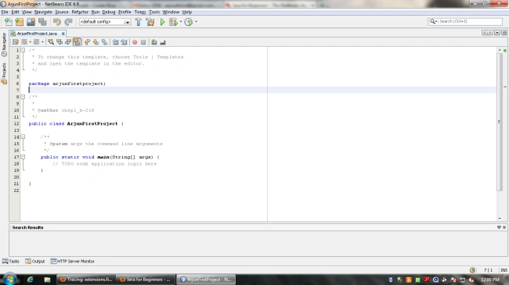Screen dimensions: 509x285
Task: Click the Last Edit icon in editor toolbar
Action: click(15, 42)
